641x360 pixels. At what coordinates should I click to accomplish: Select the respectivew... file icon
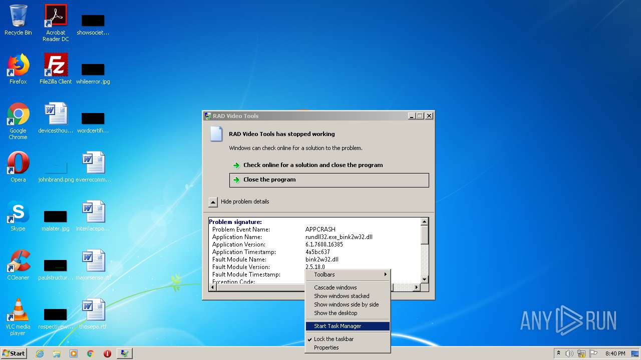[56, 319]
